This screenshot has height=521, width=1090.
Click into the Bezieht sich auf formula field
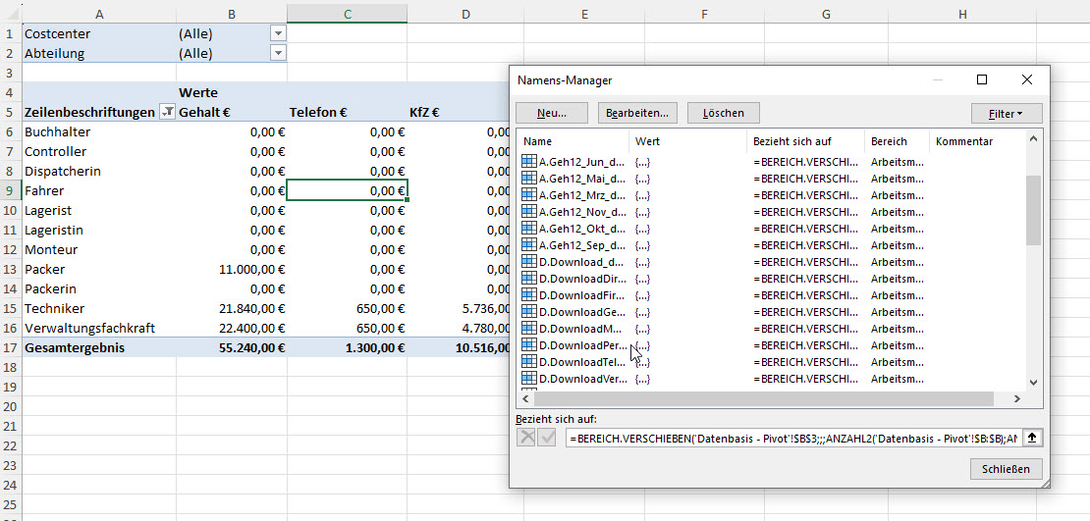[793, 438]
